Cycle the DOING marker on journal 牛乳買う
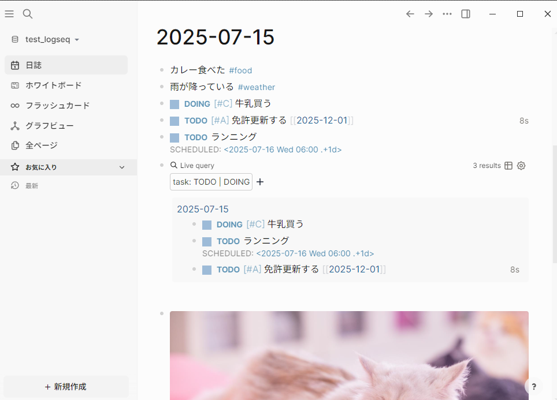 point(197,104)
